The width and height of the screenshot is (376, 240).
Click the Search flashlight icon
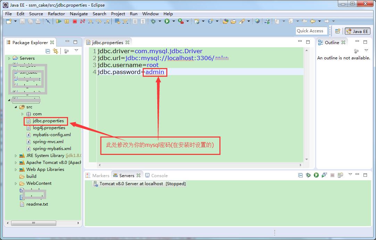click(x=242, y=21)
